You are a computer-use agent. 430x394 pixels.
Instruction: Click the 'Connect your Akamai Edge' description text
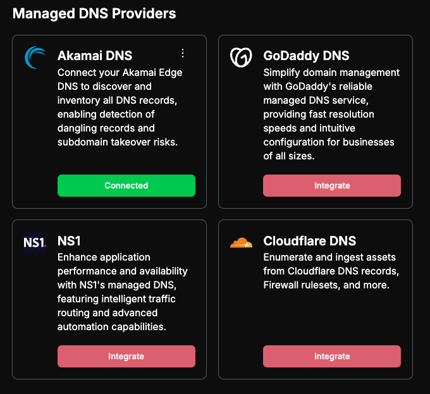[x=120, y=108]
